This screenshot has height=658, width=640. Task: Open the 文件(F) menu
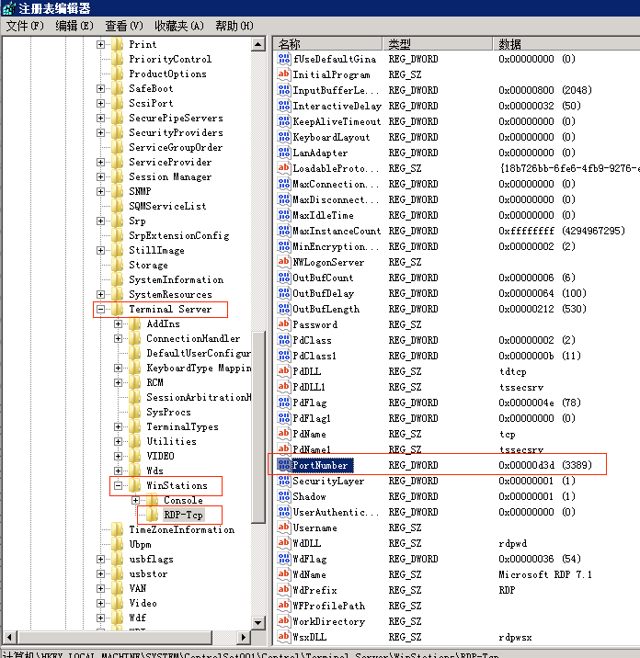point(25,26)
